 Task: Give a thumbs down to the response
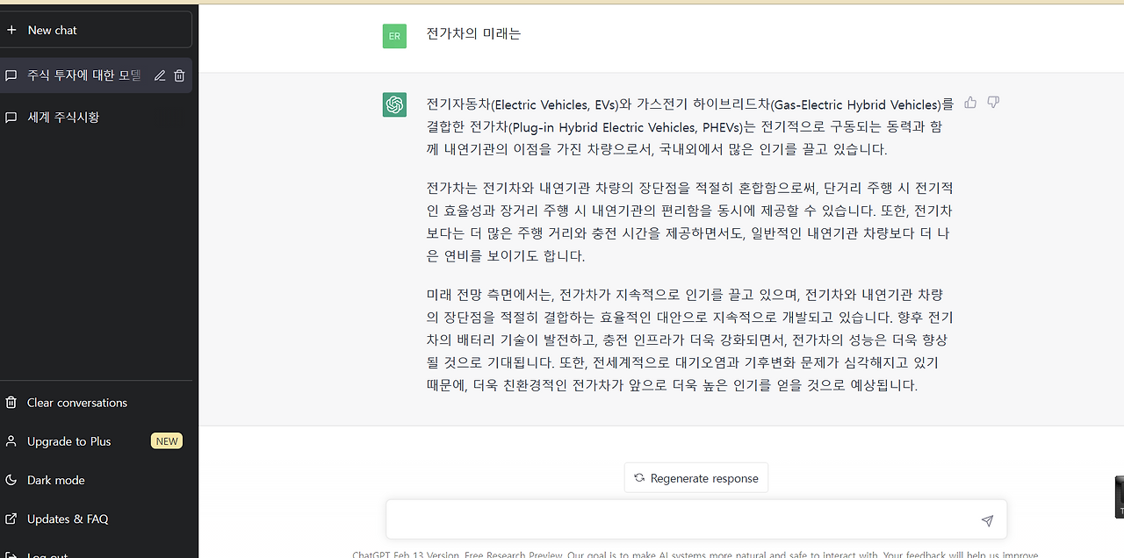[x=992, y=103]
